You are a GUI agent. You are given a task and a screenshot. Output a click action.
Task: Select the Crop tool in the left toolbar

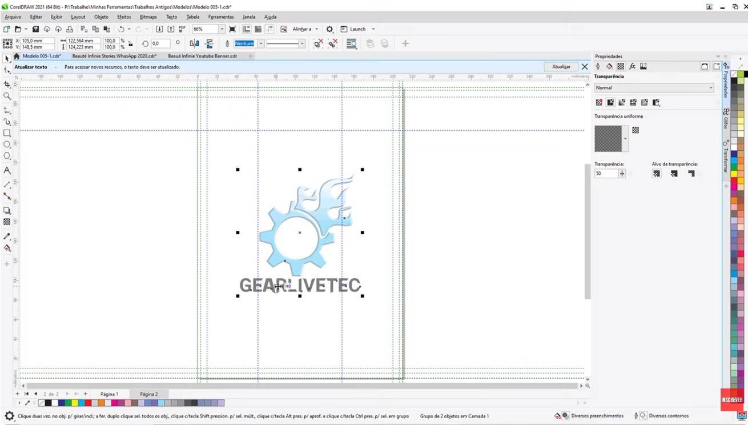click(7, 84)
